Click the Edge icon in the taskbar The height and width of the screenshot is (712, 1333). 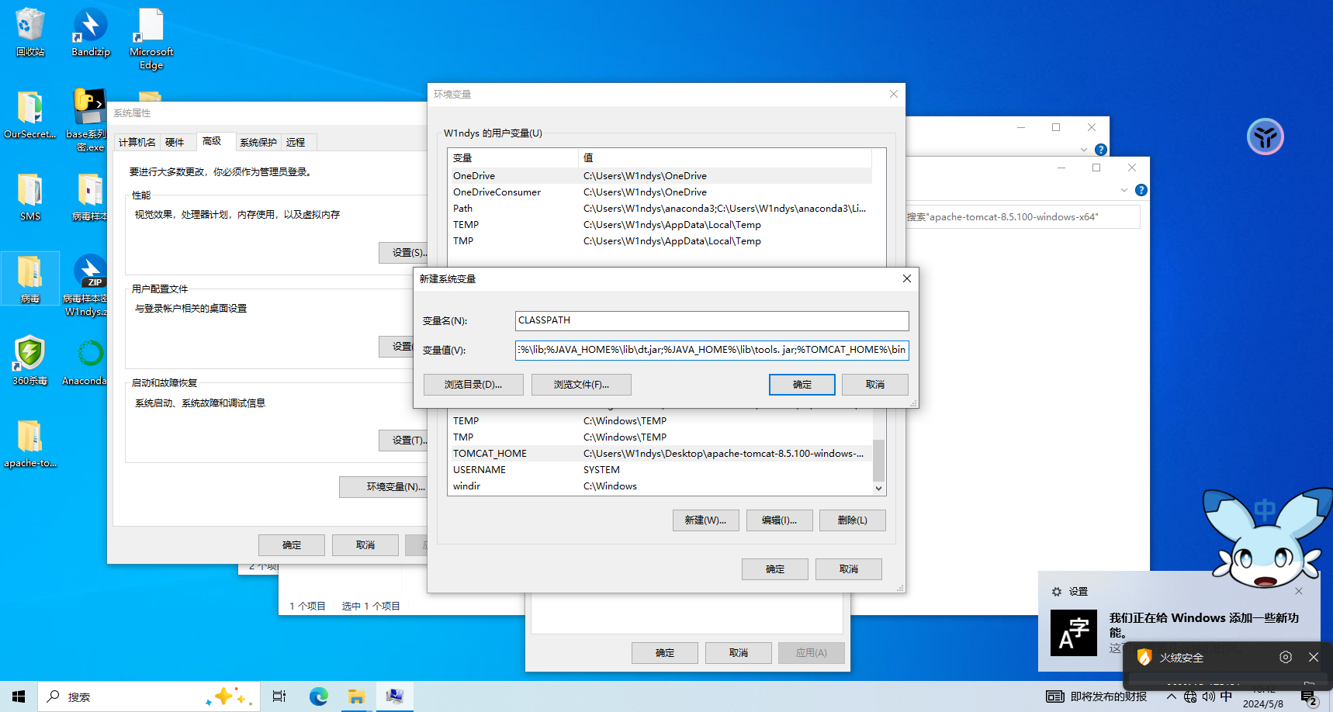318,696
